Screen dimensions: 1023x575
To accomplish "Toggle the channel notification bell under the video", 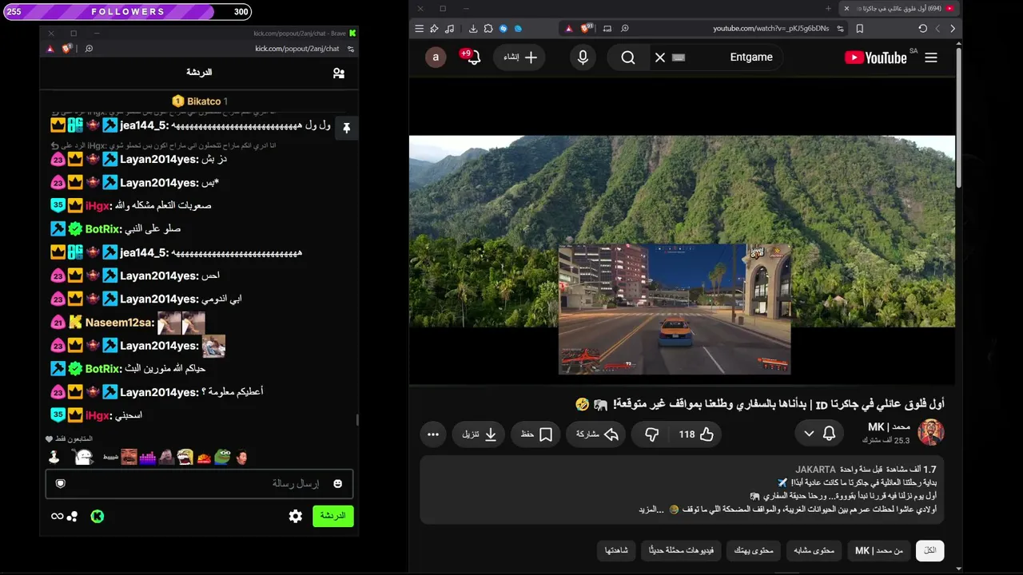I will pyautogui.click(x=829, y=434).
